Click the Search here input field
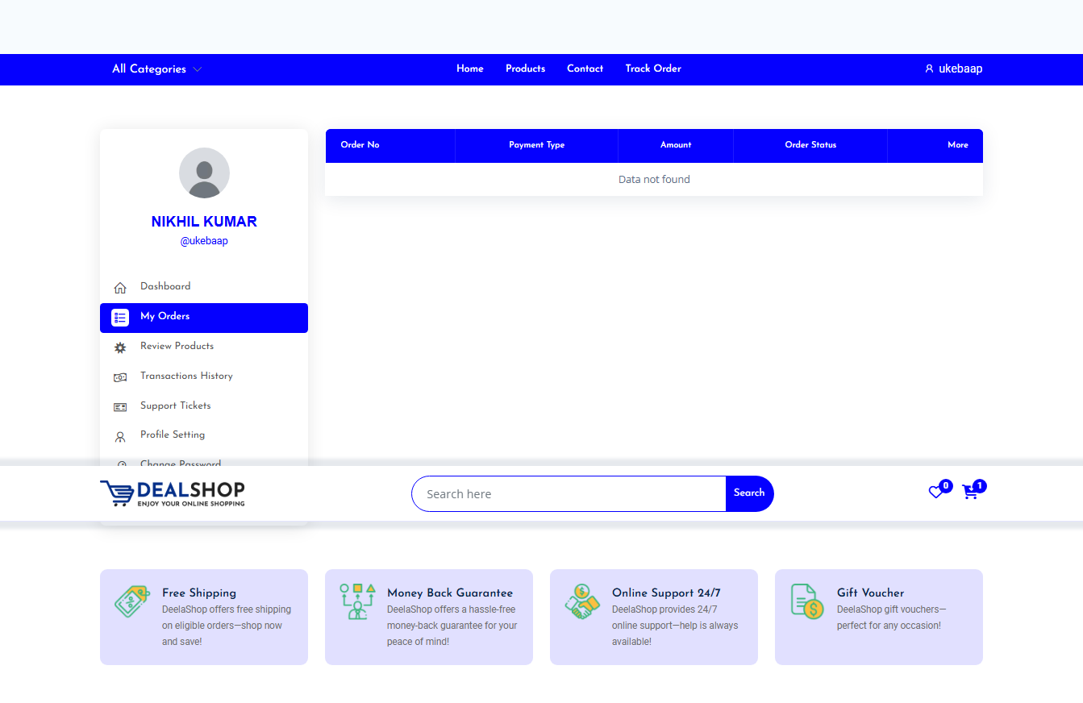 click(569, 494)
